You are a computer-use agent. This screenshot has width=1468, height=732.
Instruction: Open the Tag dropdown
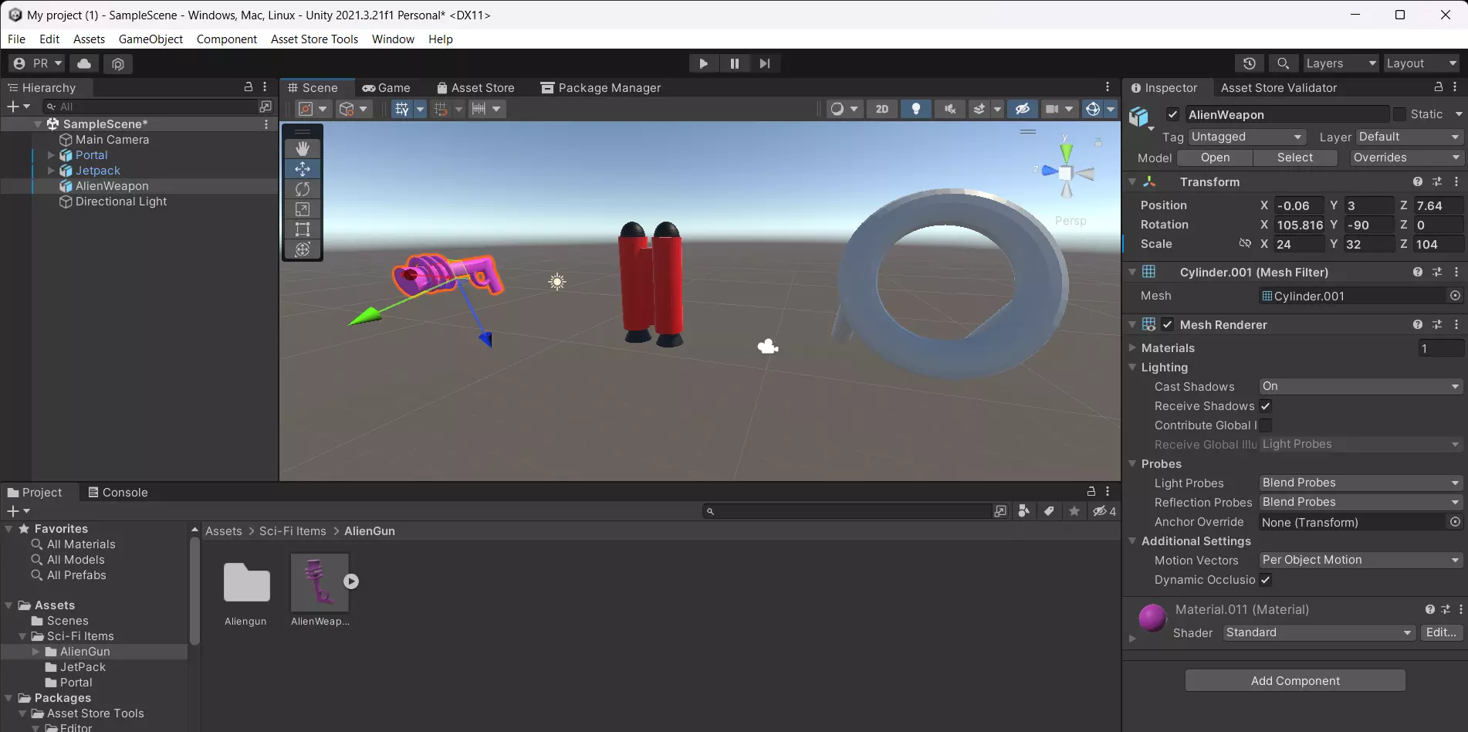pos(1246,137)
